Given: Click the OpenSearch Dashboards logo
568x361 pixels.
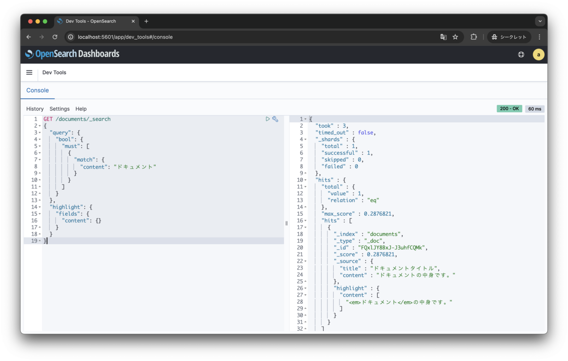Looking at the screenshot, I should point(72,54).
